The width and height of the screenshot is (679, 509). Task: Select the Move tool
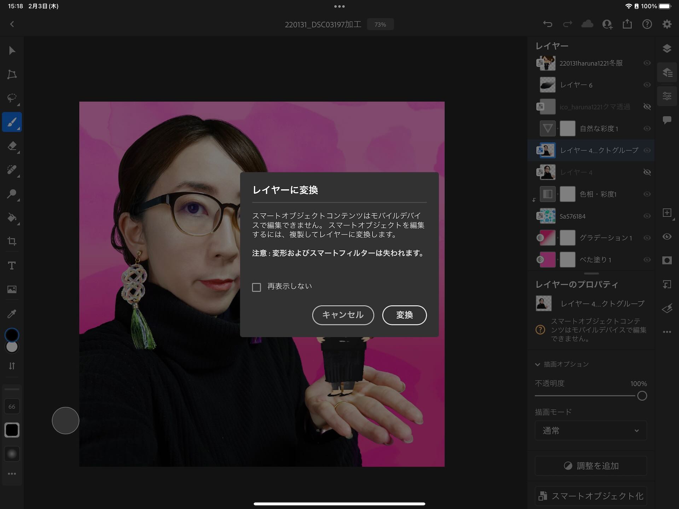point(12,51)
